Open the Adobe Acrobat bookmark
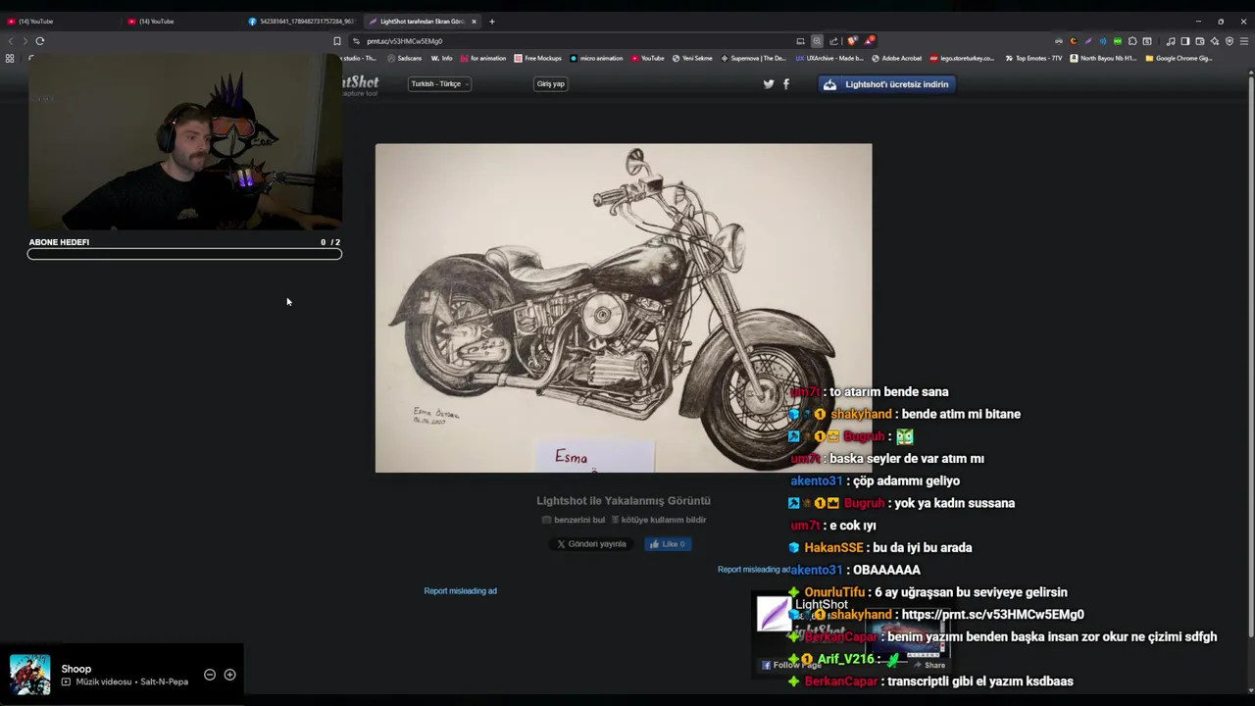The width and height of the screenshot is (1255, 706). 896,59
